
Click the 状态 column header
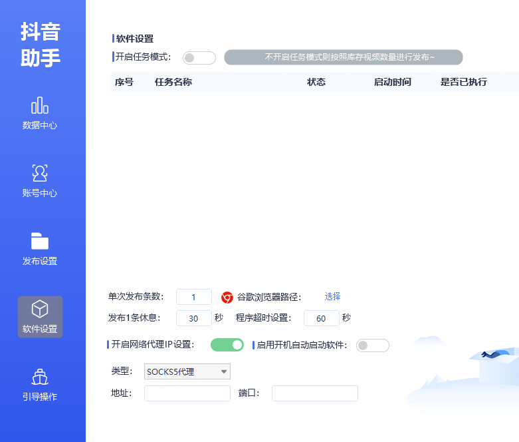click(x=316, y=83)
